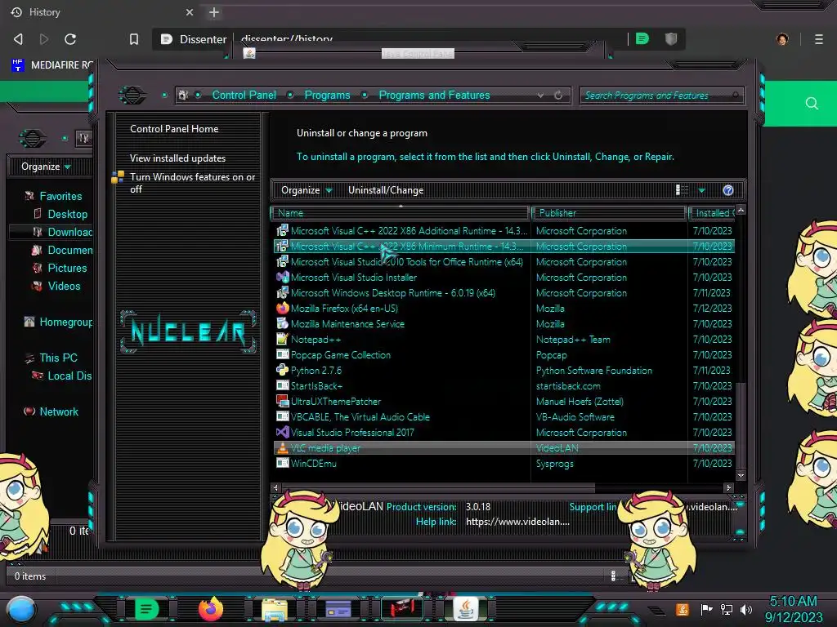This screenshot has height=627, width=837.
Task: Open Organize dropdown in the background Explorer window
Action: pos(46,167)
